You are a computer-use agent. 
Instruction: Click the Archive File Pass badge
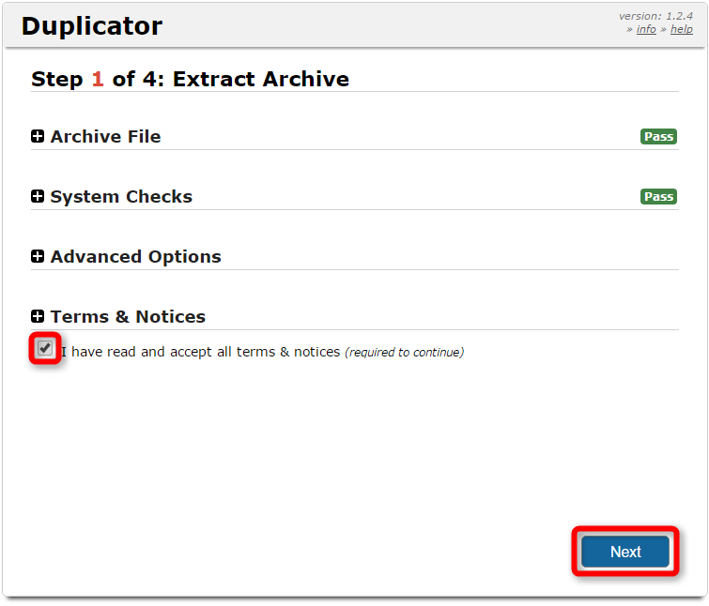(658, 136)
